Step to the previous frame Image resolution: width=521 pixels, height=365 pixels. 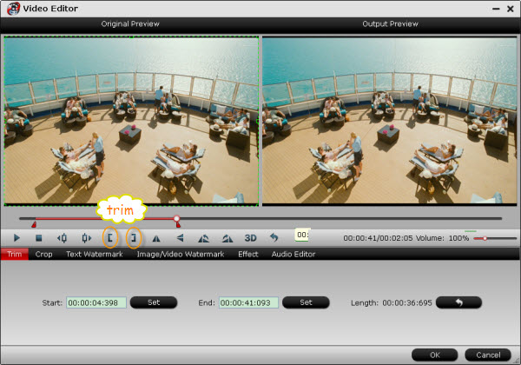[x=63, y=238]
